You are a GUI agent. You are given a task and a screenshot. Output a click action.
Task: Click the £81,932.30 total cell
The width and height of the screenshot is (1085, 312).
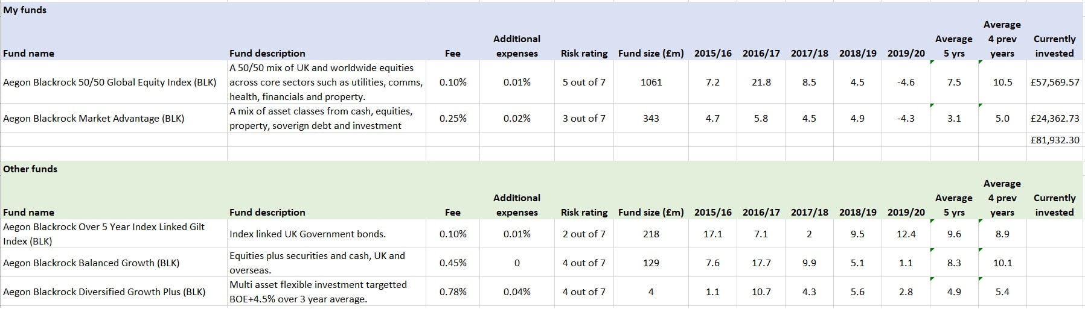tap(1055, 140)
